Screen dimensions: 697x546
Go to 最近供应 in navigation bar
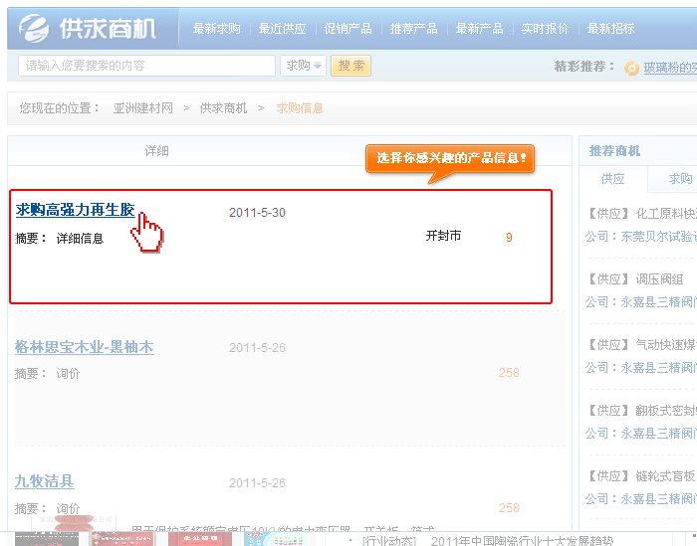pos(282,29)
